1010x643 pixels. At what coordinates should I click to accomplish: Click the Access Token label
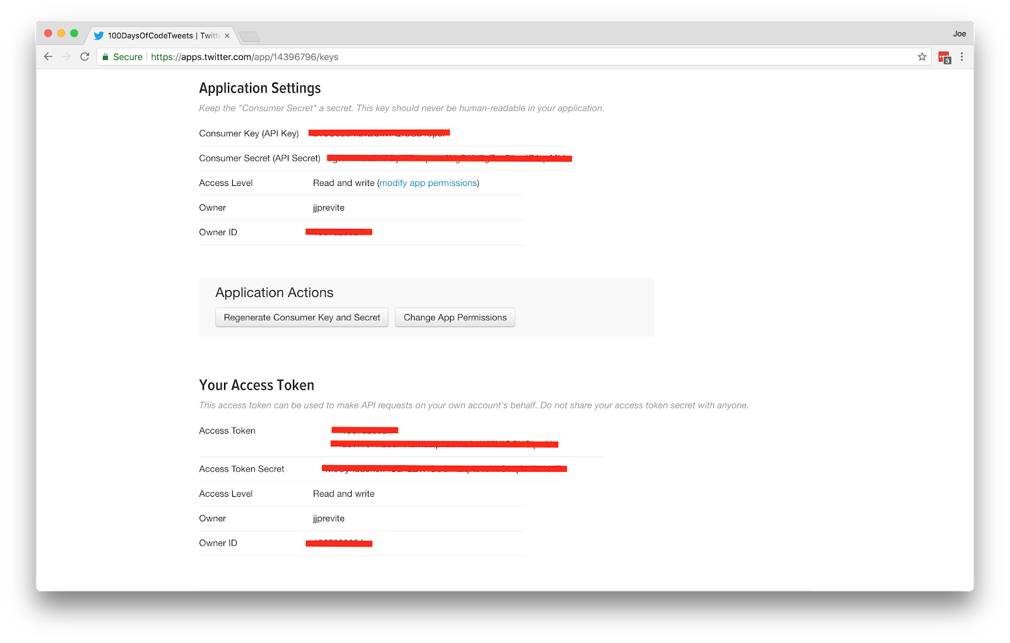[227, 431]
